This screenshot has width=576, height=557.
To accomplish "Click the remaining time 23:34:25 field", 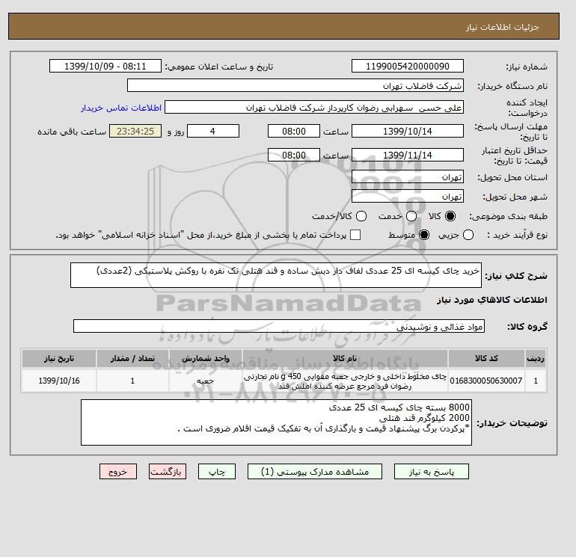I will click(135, 131).
